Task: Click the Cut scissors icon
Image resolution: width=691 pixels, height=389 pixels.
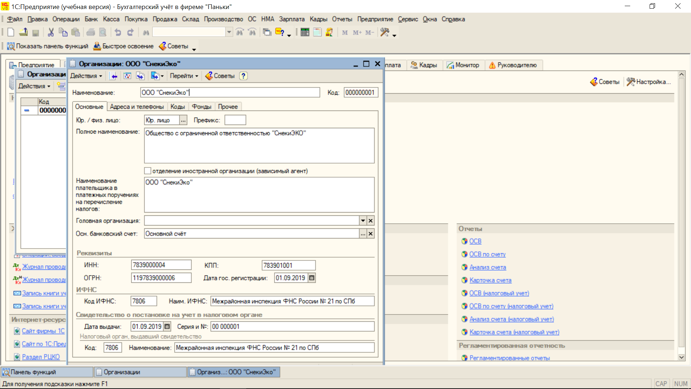Action: 51,32
